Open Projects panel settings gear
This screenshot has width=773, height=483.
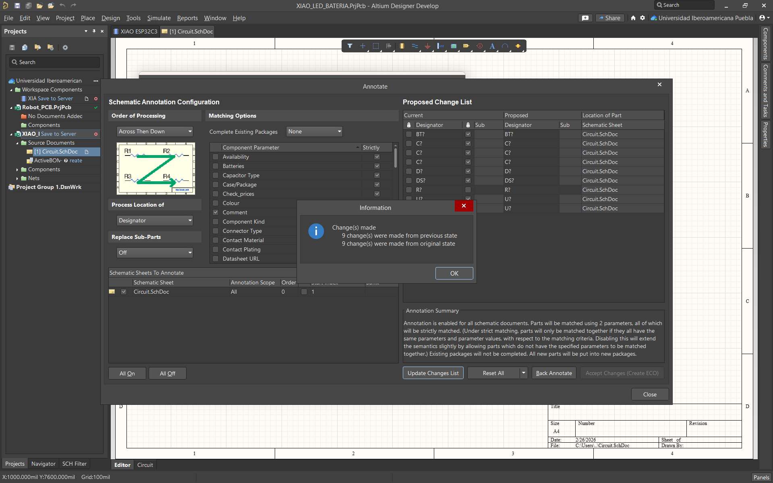coord(65,47)
